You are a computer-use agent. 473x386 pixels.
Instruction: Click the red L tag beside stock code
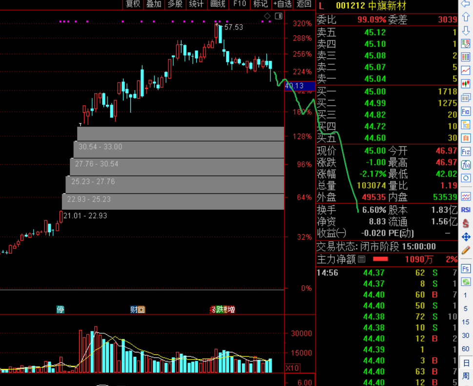pos(322,6)
